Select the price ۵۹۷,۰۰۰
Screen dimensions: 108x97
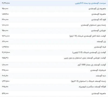(5, 94)
